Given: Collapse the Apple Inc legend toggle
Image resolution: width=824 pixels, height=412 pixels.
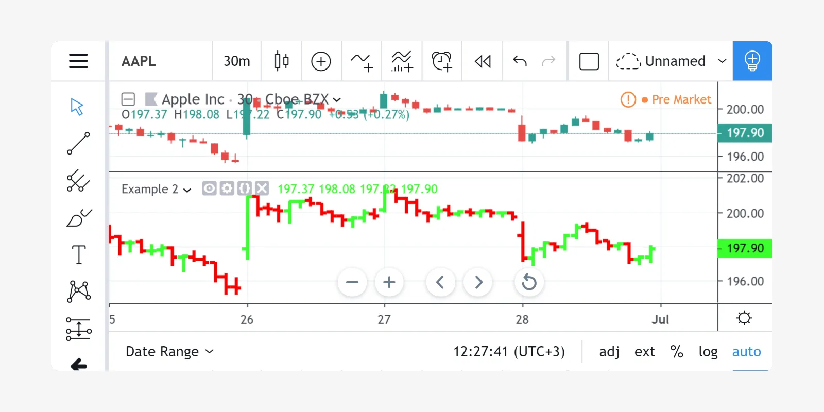Looking at the screenshot, I should click(x=128, y=99).
